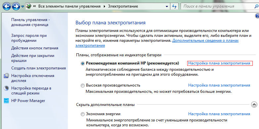Click the Forward navigation arrow
The height and width of the screenshot is (129, 259).
(x=16, y=7)
